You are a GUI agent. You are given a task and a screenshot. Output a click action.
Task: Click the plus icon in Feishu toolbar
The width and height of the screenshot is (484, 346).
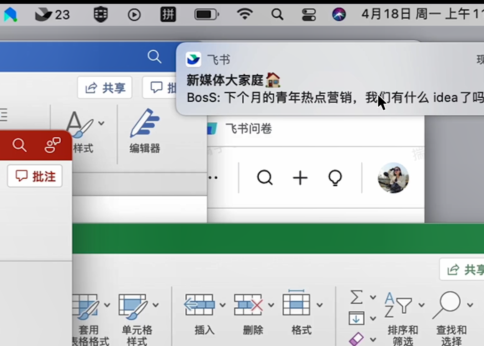(x=300, y=177)
